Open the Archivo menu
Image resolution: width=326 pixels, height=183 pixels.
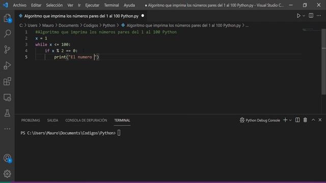(x=20, y=5)
